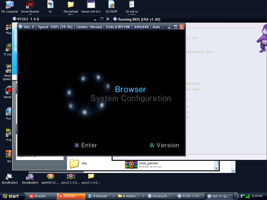Switch to highlighted orange AnyDesk taskbar button

point(71,196)
